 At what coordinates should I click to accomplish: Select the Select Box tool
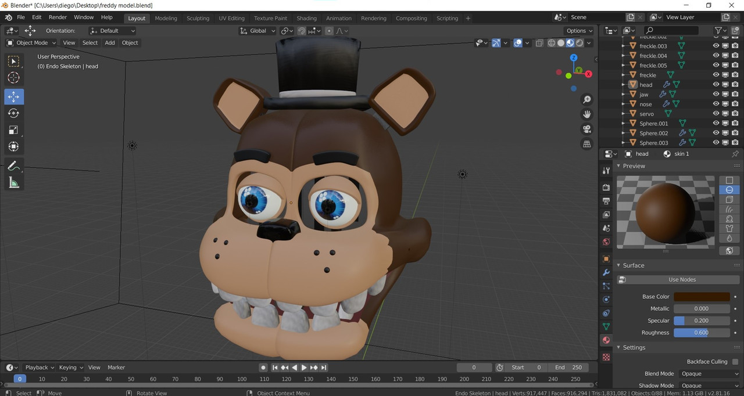pyautogui.click(x=14, y=61)
